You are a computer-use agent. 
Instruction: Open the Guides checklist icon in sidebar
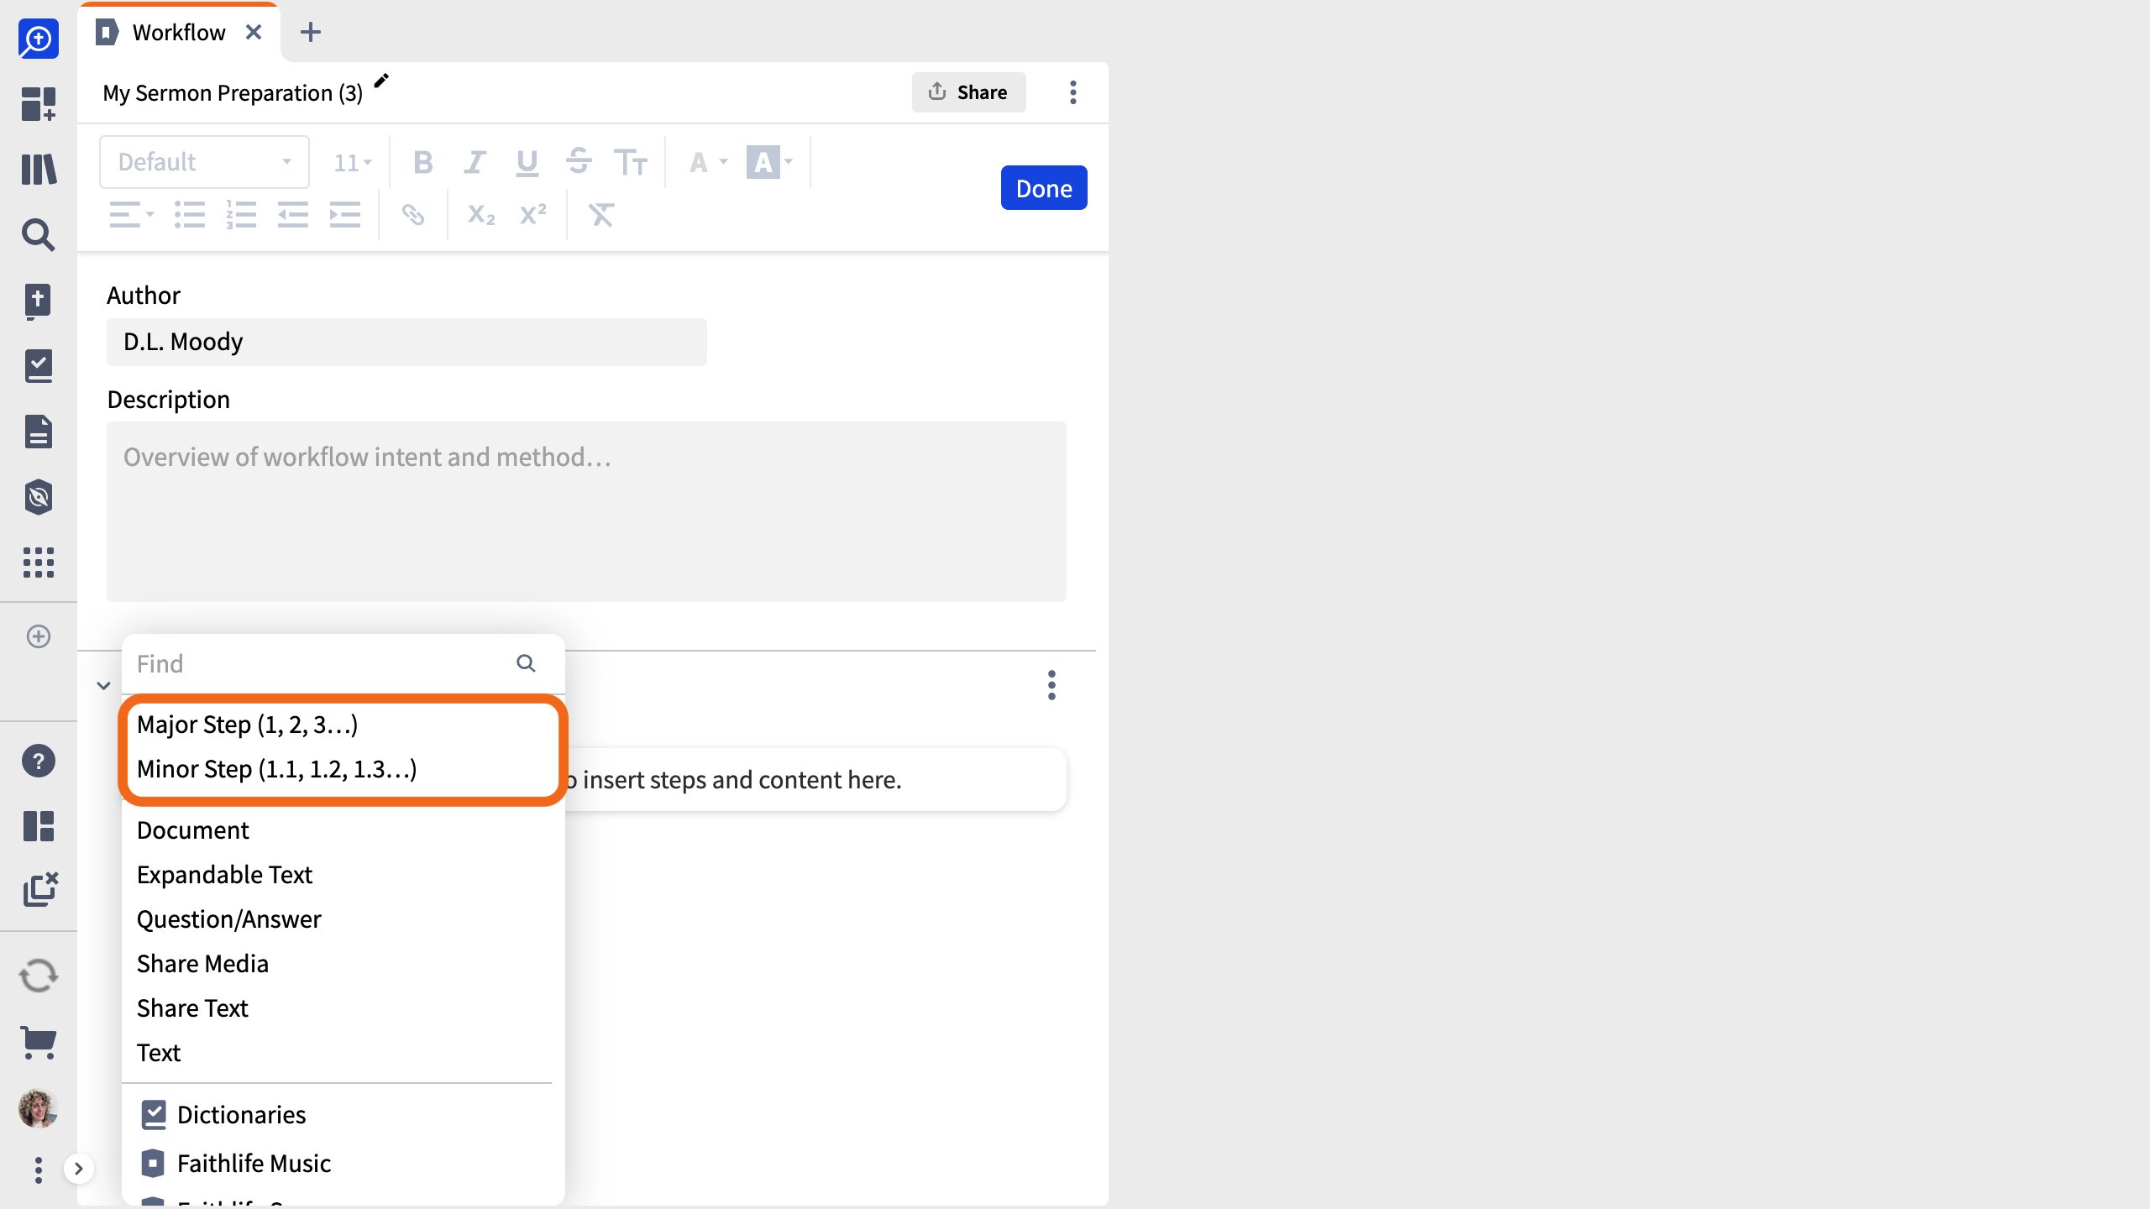39,366
